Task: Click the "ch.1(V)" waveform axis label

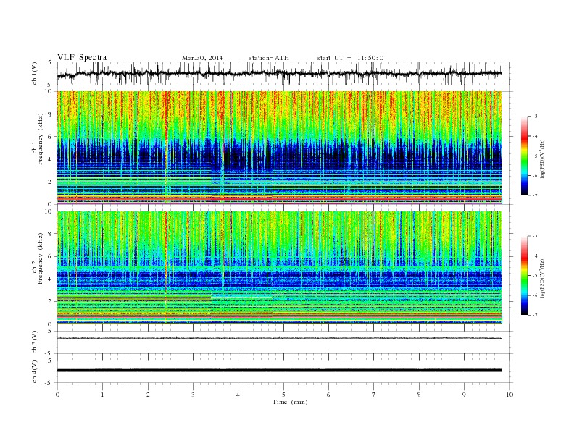Action: 35,75
